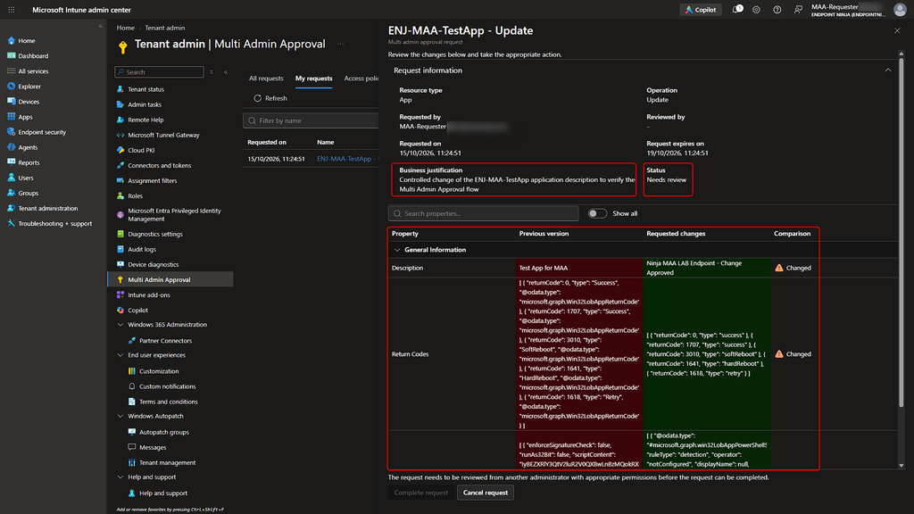Open Endpoint security in left navigation

(x=42, y=132)
